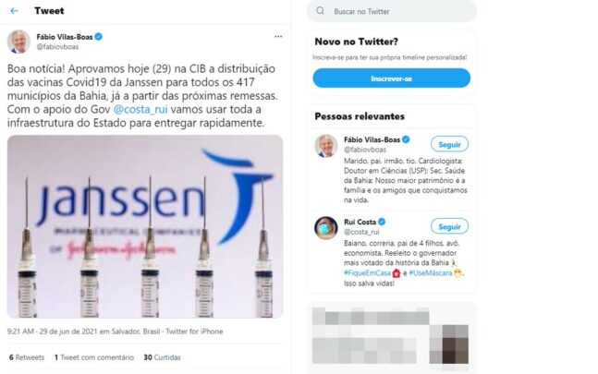
Task: Open Rui Costa's profile avatar
Action: 325,228
